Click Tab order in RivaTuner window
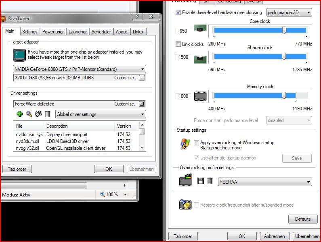This screenshot has width=321, height=242. (x=17, y=169)
